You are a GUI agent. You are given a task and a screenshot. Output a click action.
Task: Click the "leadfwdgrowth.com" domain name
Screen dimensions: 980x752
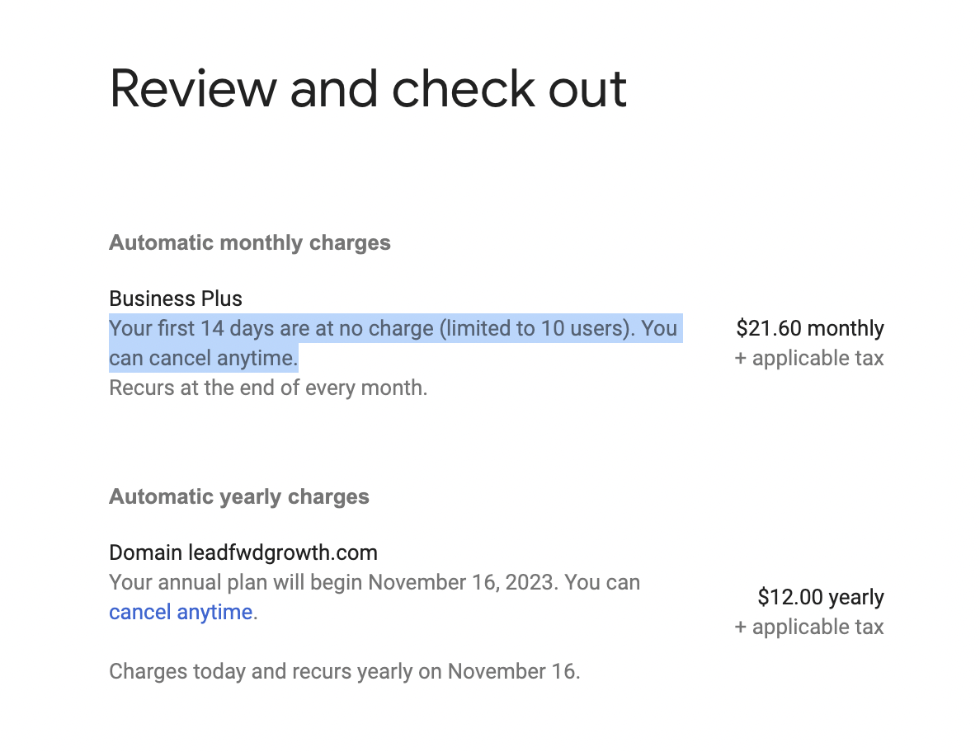coord(283,552)
